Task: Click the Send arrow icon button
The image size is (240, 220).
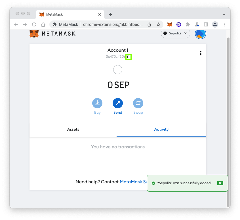Action: click(118, 103)
